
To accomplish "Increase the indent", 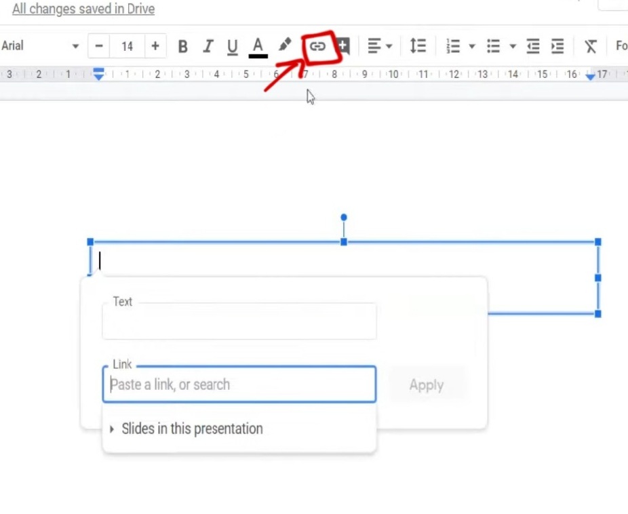I will [557, 46].
